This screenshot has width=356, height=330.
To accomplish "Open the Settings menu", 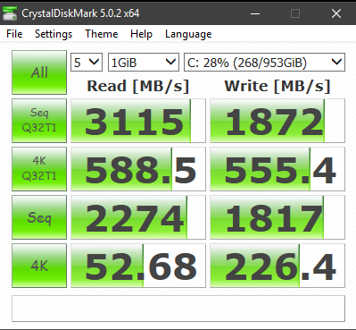I will [54, 34].
